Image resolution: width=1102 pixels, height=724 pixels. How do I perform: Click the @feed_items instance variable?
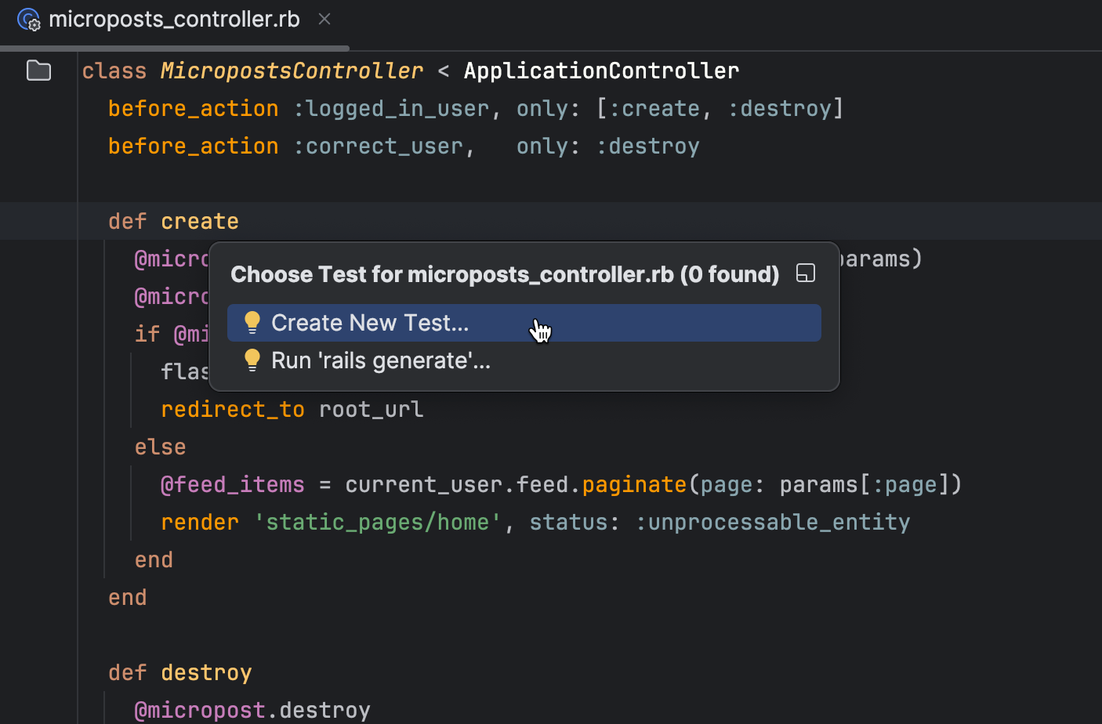click(233, 484)
